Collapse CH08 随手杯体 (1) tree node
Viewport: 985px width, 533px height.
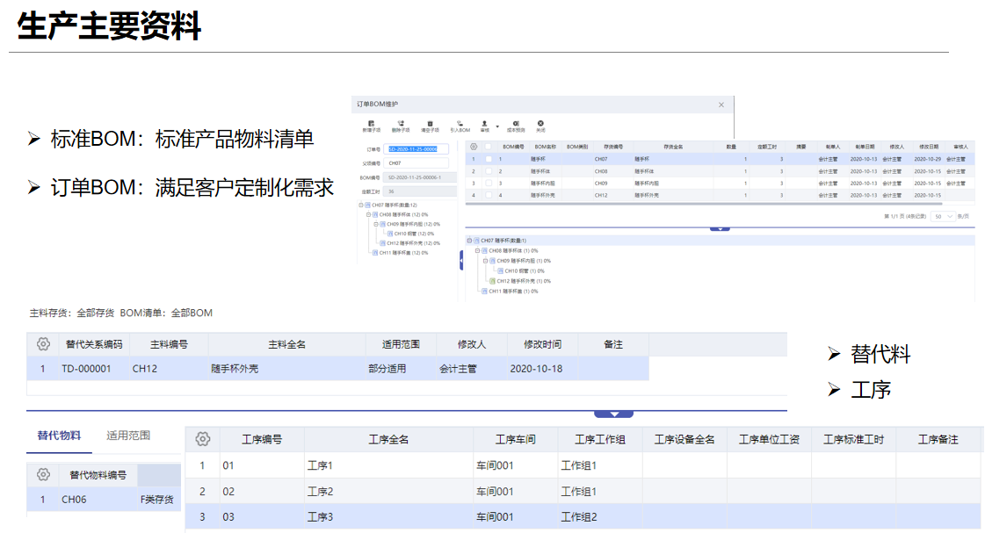[477, 250]
